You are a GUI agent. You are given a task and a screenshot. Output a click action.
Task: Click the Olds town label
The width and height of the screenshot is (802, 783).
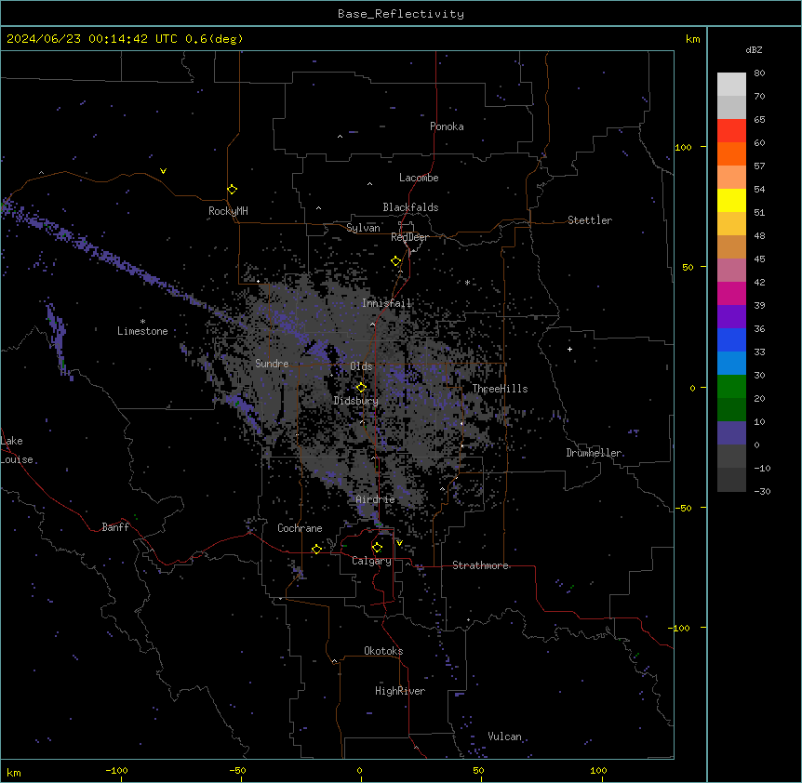tap(361, 366)
